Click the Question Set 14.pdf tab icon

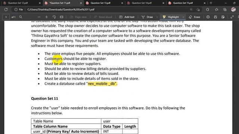coord(128,3)
